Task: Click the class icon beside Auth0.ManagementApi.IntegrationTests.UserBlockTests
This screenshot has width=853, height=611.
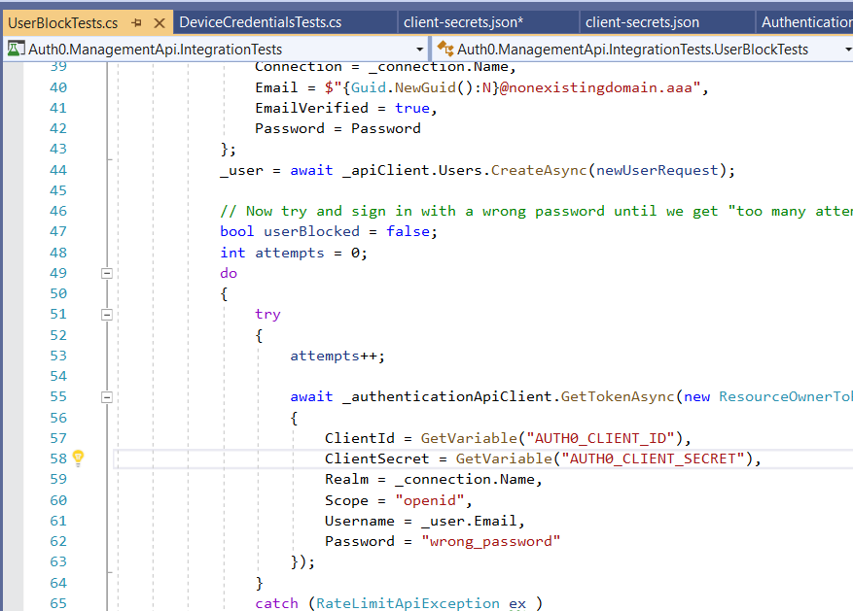Action: [445, 49]
